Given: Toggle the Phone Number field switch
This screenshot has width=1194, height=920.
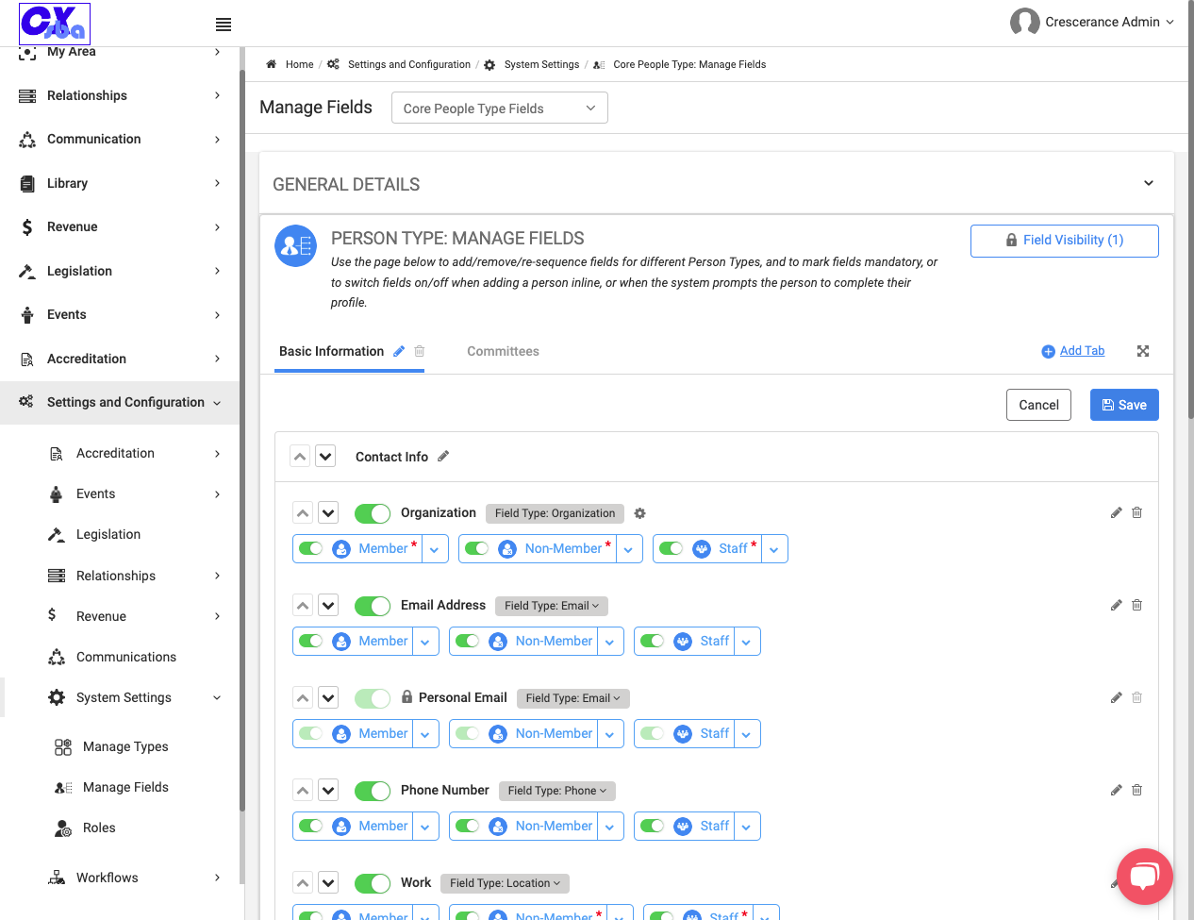Looking at the screenshot, I should (373, 791).
